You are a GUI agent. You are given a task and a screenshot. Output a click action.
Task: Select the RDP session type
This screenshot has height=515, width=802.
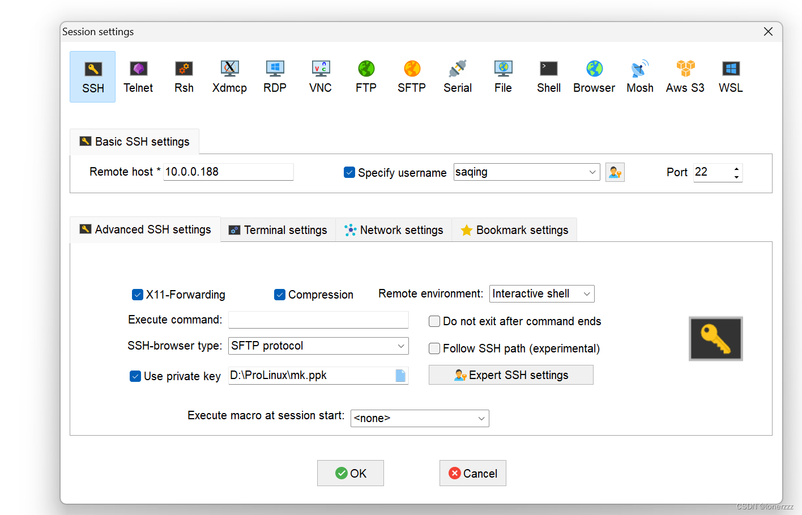pos(275,76)
